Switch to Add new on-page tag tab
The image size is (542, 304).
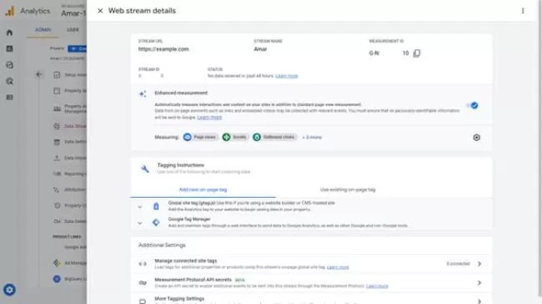point(203,190)
